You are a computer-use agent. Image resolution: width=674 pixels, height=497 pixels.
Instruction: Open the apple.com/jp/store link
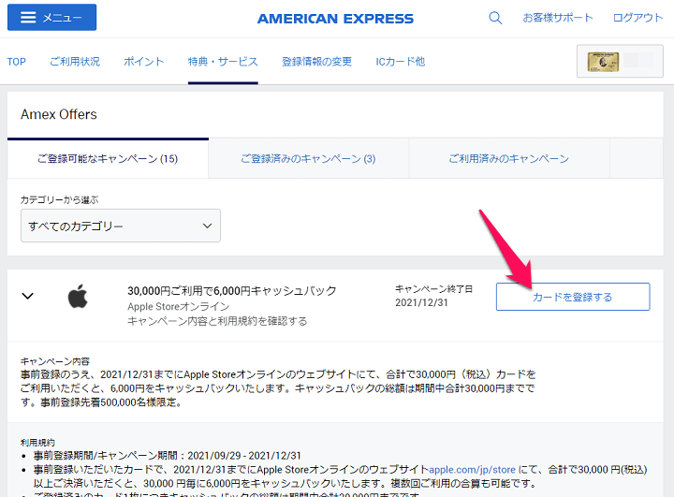pos(472,470)
